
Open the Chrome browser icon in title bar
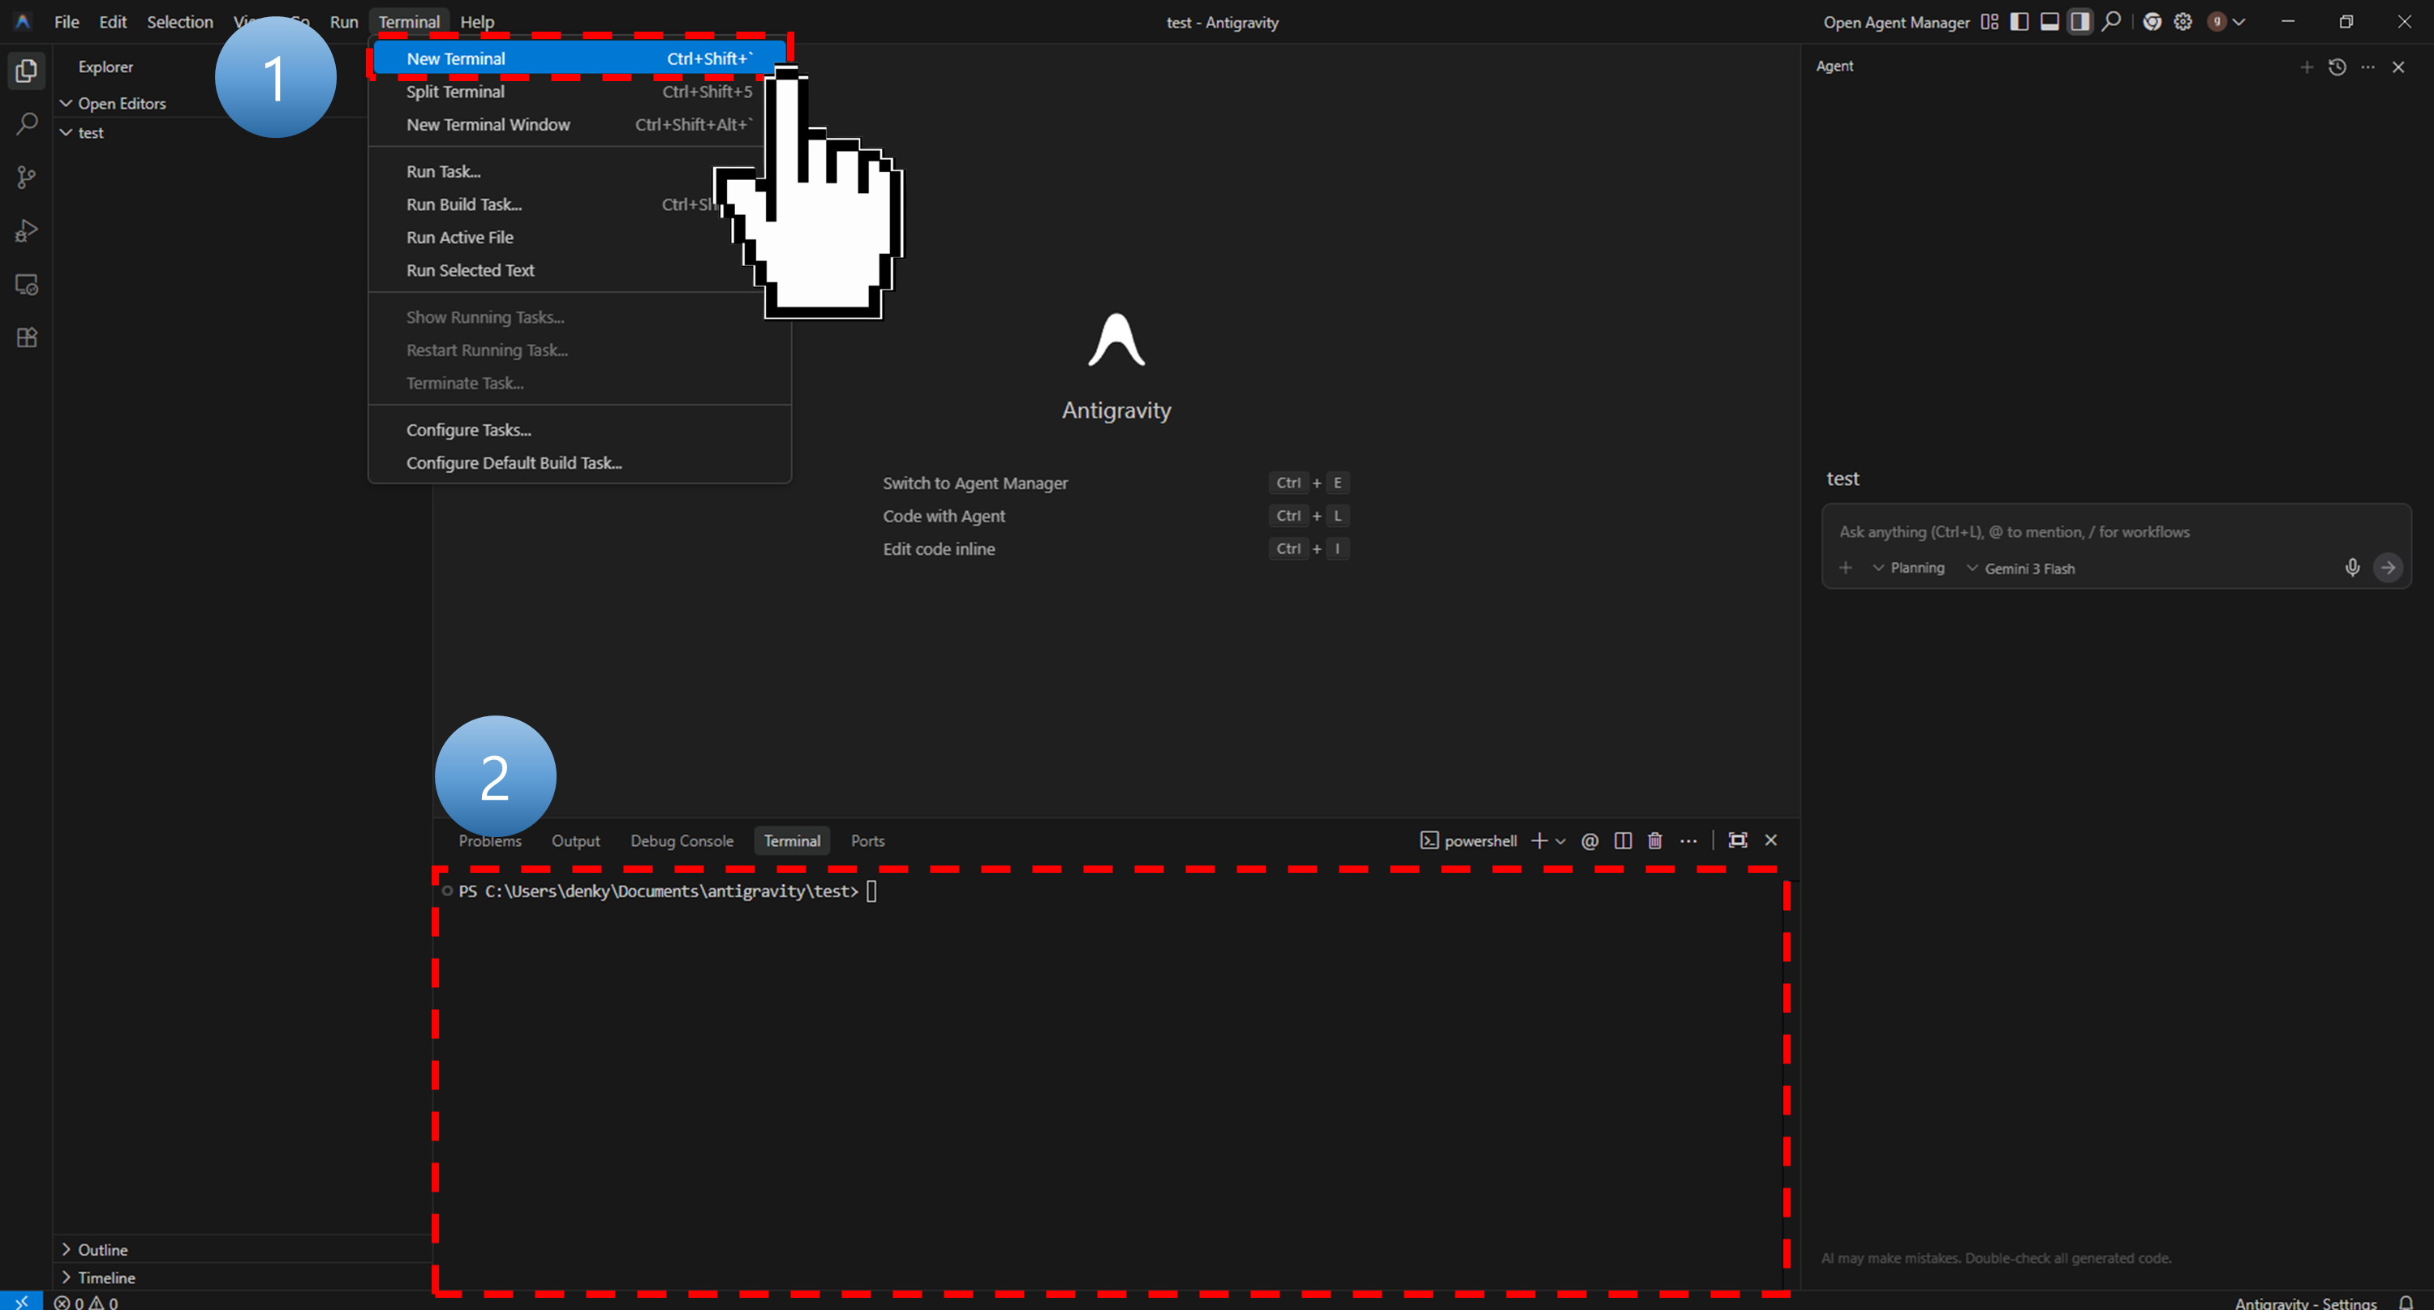(2152, 22)
